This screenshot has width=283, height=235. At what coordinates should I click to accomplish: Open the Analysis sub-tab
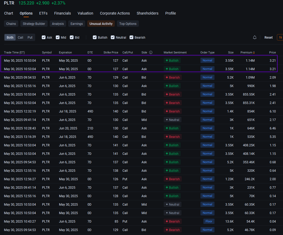click(x=58, y=24)
